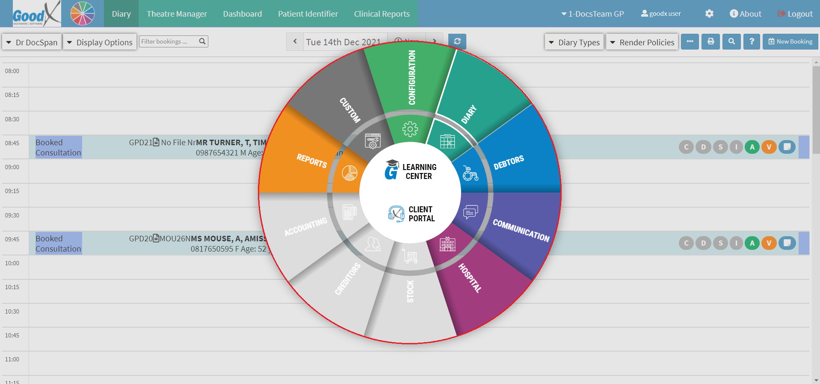Screen dimensions: 820x384
Task: Open the Clinical Reports menu item
Action: click(382, 14)
